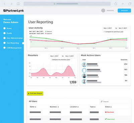Viewport: 134px width, 123px height.
Task: Open avatar of user with 94 sessions
Action: click(x=84, y=82)
